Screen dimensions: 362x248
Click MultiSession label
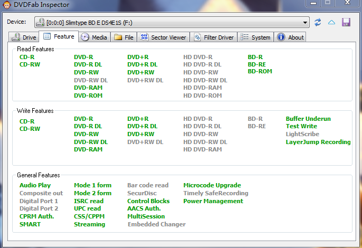[146, 216]
